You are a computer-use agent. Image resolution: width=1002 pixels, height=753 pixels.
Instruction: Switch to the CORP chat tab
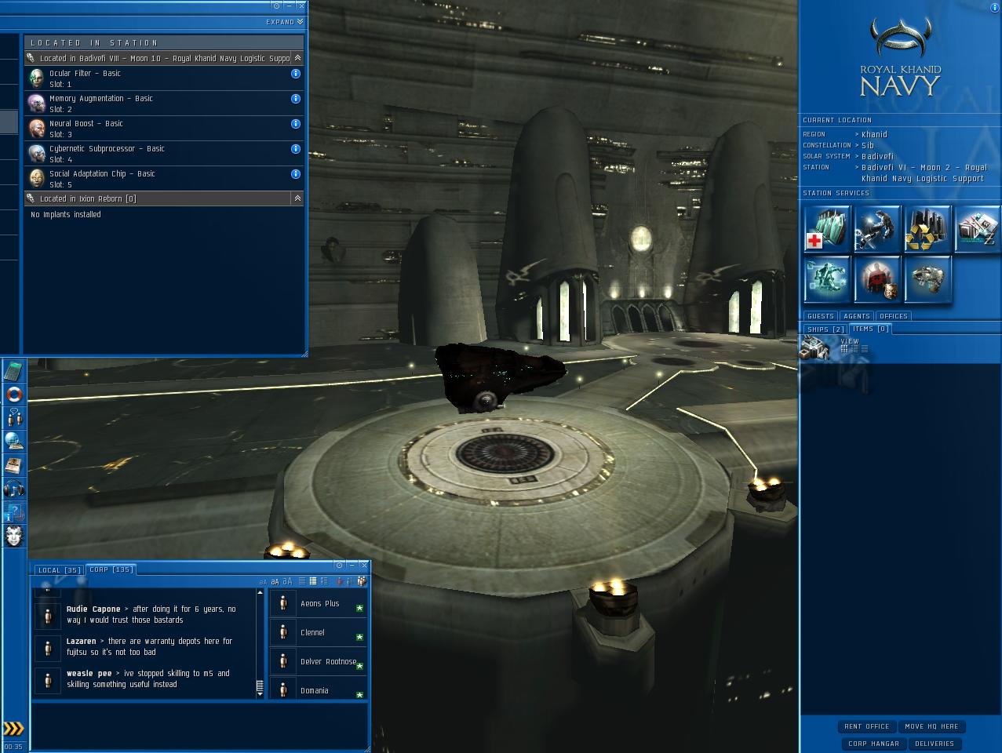111,569
